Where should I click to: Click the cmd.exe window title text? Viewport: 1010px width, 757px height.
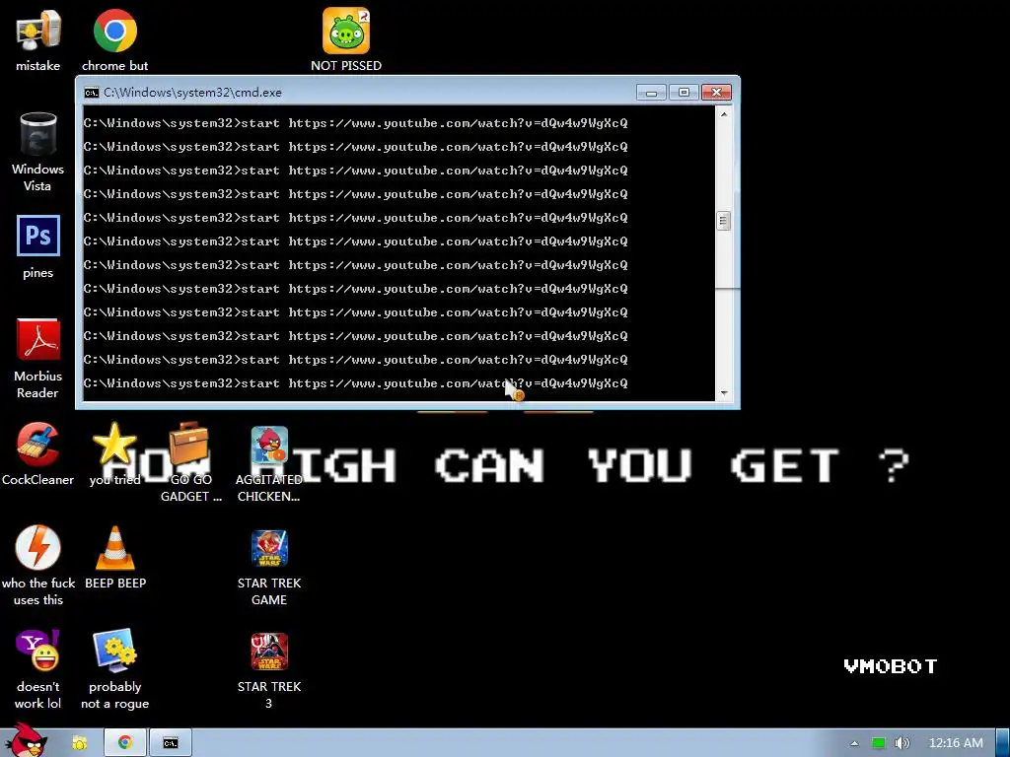coord(192,93)
